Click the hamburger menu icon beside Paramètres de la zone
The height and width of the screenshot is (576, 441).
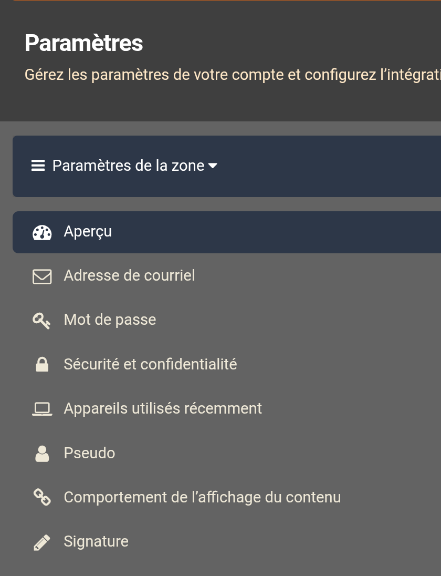coord(38,166)
